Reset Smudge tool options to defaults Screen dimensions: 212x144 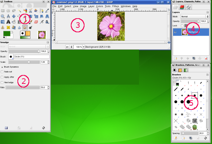[x=43, y=128]
